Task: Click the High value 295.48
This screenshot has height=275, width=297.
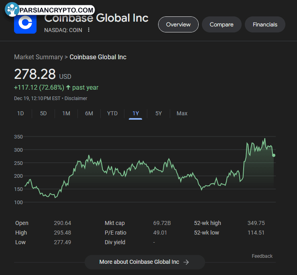Action: [62, 233]
